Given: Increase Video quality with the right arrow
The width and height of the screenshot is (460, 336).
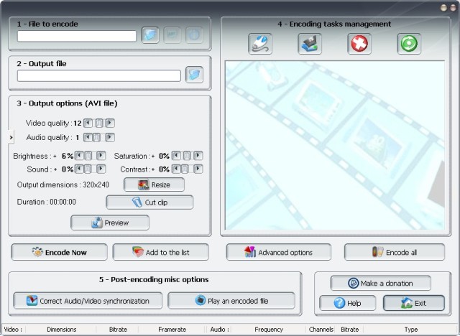Looking at the screenshot, I should point(110,123).
